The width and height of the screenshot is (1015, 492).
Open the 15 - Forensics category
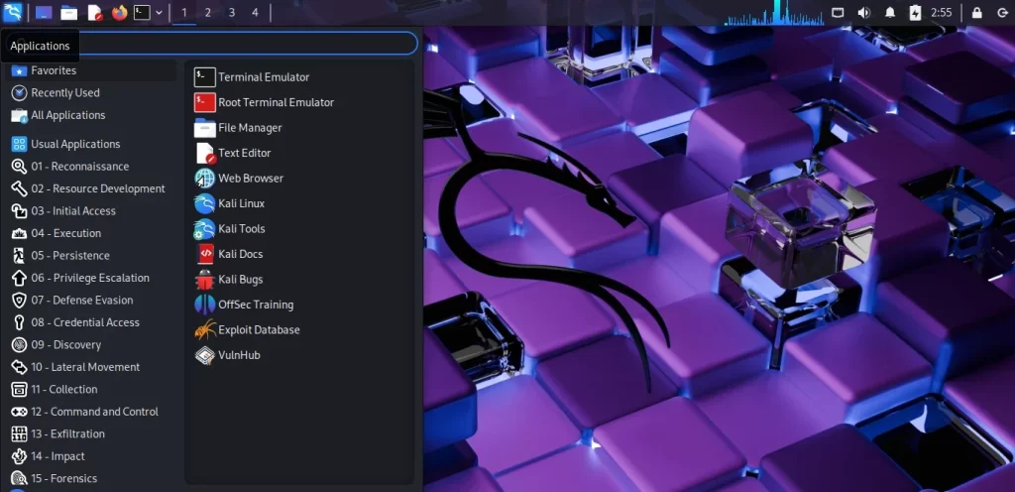(x=91, y=478)
